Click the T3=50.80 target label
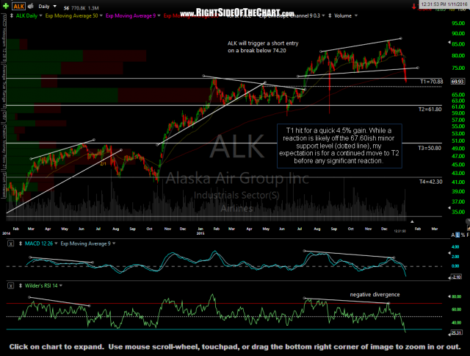Screen dimensions: 470x356 coord(430,148)
